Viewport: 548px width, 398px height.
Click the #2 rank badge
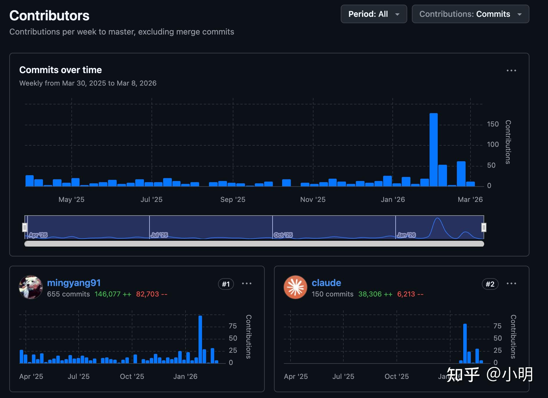point(490,284)
